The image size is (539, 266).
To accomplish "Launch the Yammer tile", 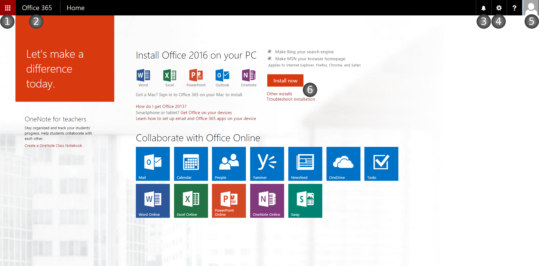I will click(x=267, y=164).
